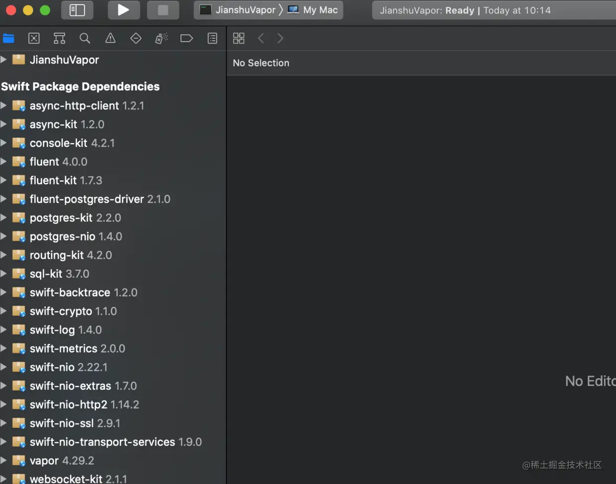Select swift-nio 2.22.1 package
Image resolution: width=616 pixels, height=484 pixels.
coord(113,367)
